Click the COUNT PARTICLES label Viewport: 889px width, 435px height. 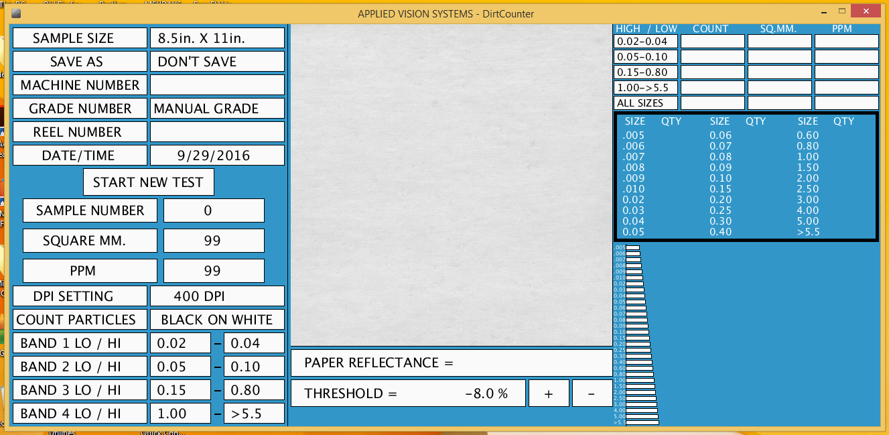(80, 320)
